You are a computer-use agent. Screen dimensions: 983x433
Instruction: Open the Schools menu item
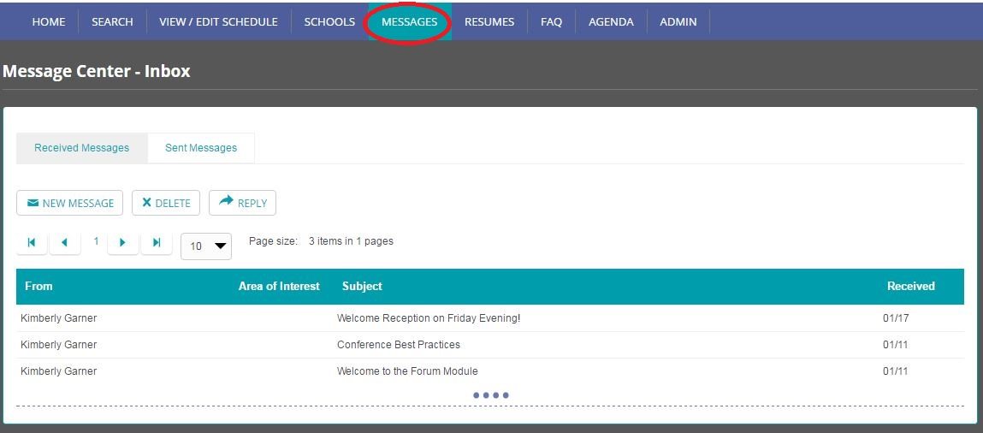point(329,21)
